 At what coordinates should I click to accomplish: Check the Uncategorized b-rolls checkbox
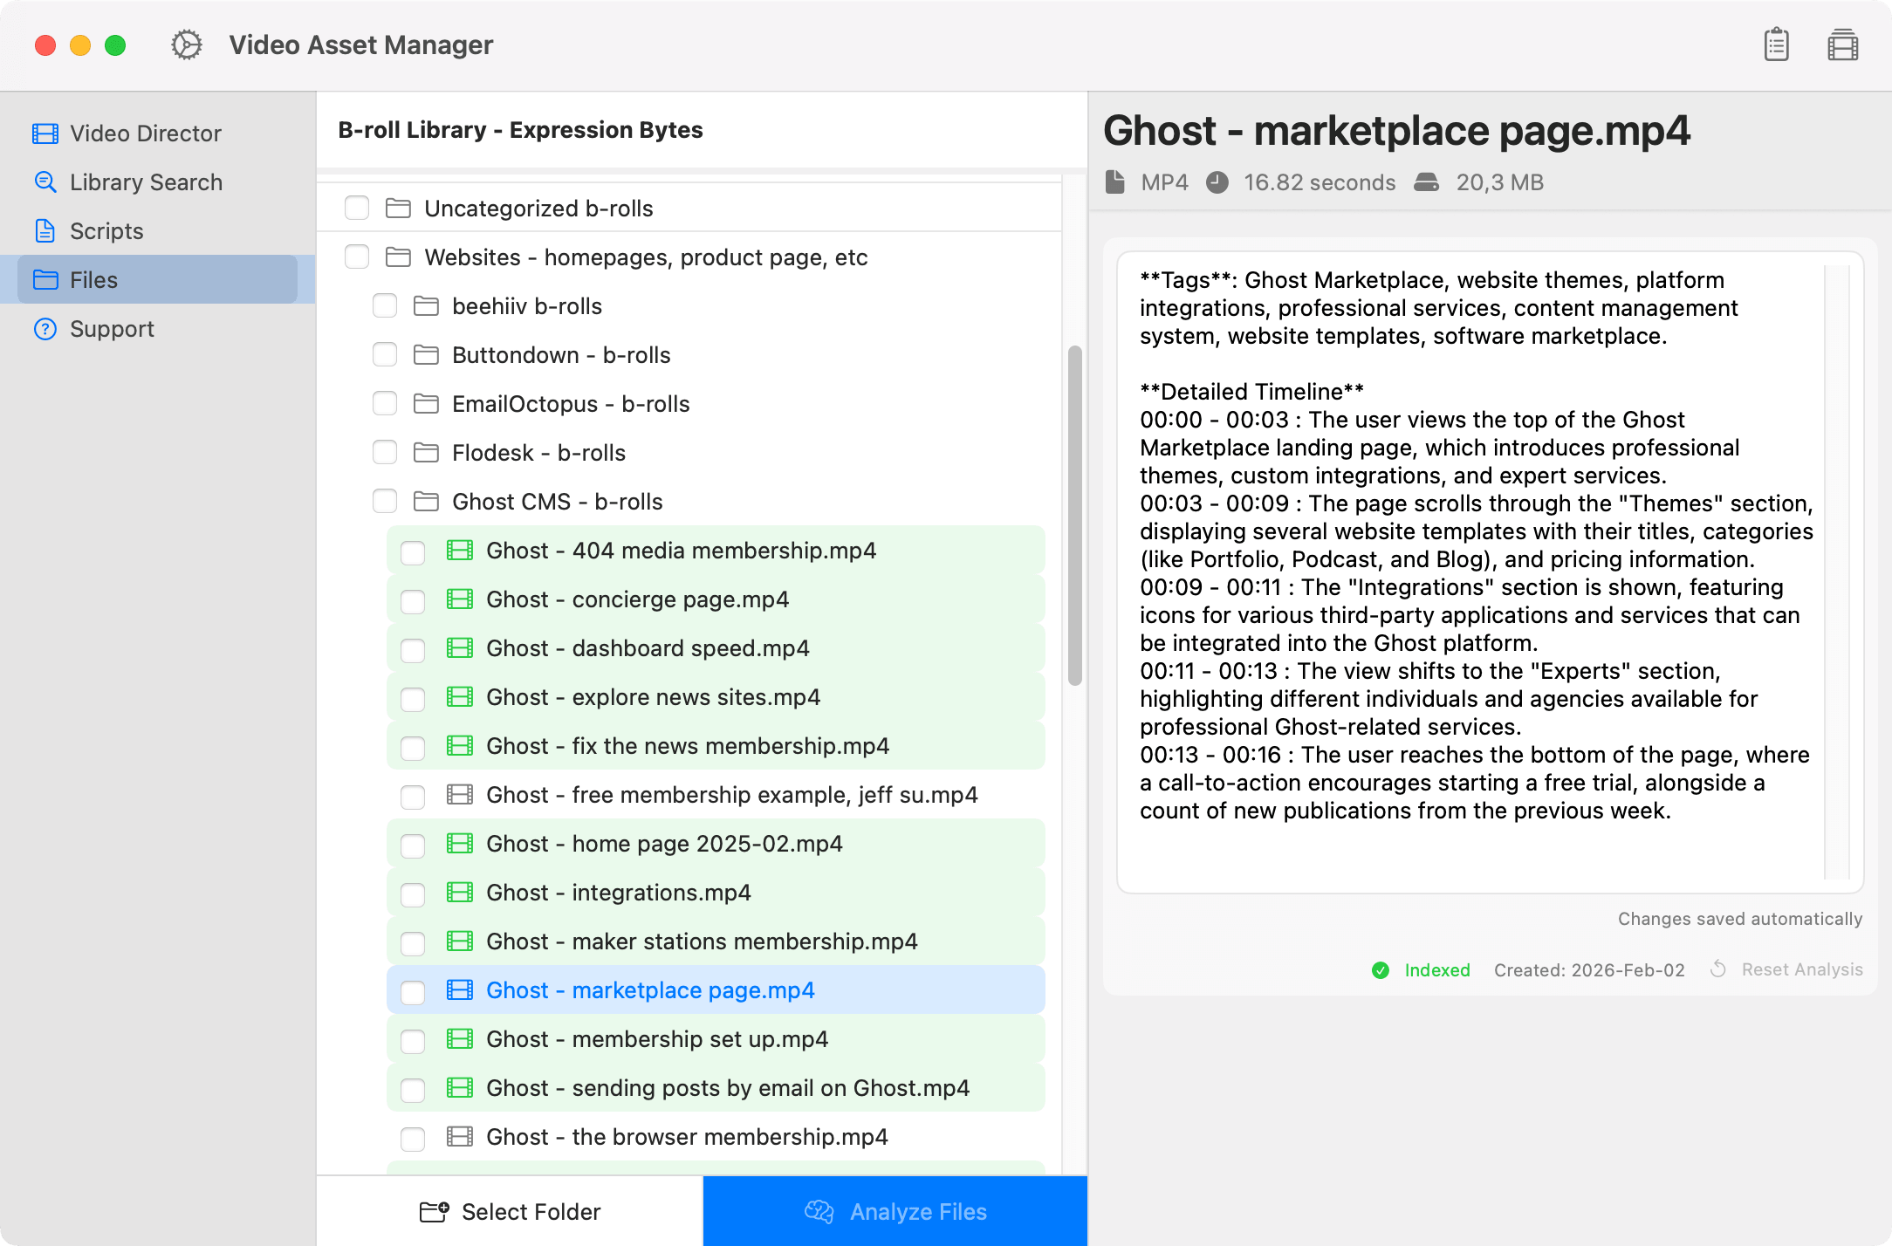(357, 208)
